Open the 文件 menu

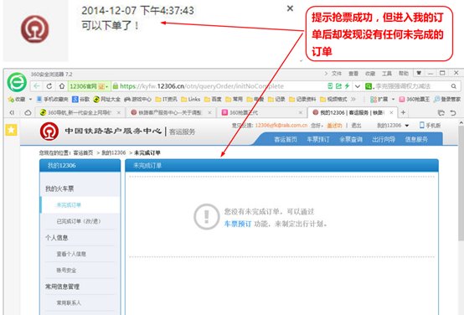(336, 74)
